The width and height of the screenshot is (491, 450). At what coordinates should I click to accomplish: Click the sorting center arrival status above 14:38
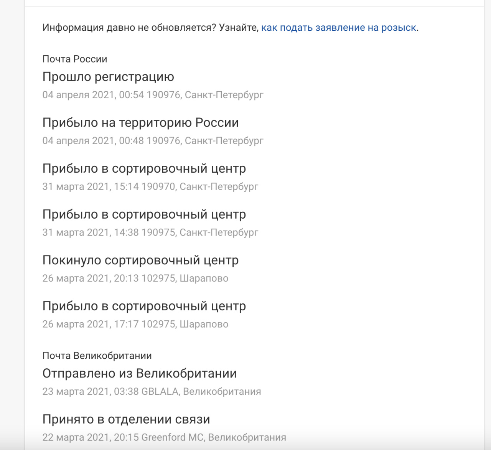click(144, 214)
